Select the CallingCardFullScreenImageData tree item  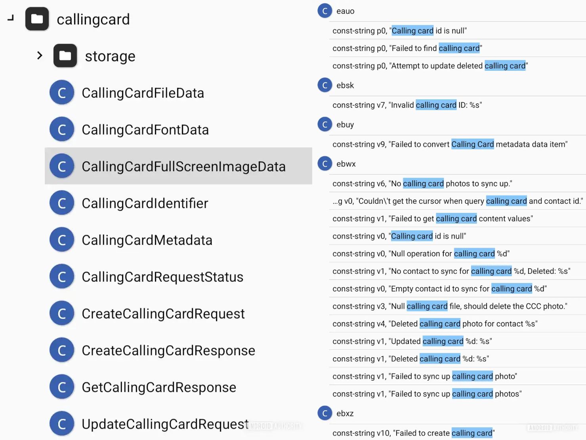click(x=183, y=166)
